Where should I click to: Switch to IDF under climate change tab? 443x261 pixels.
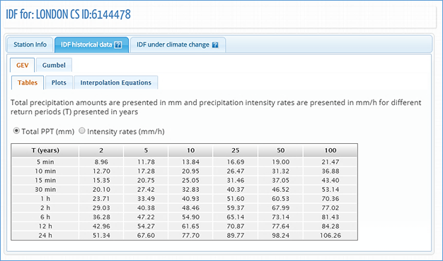click(178, 44)
